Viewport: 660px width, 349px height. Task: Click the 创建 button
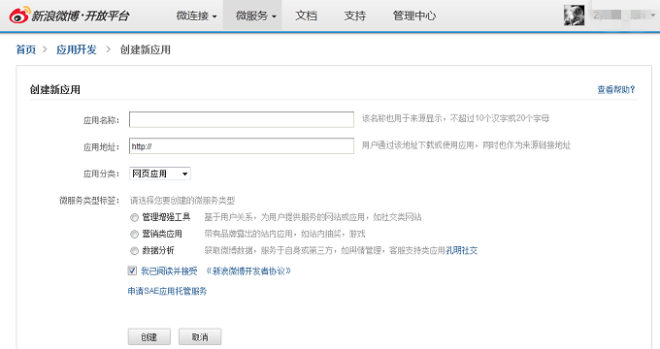[149, 336]
